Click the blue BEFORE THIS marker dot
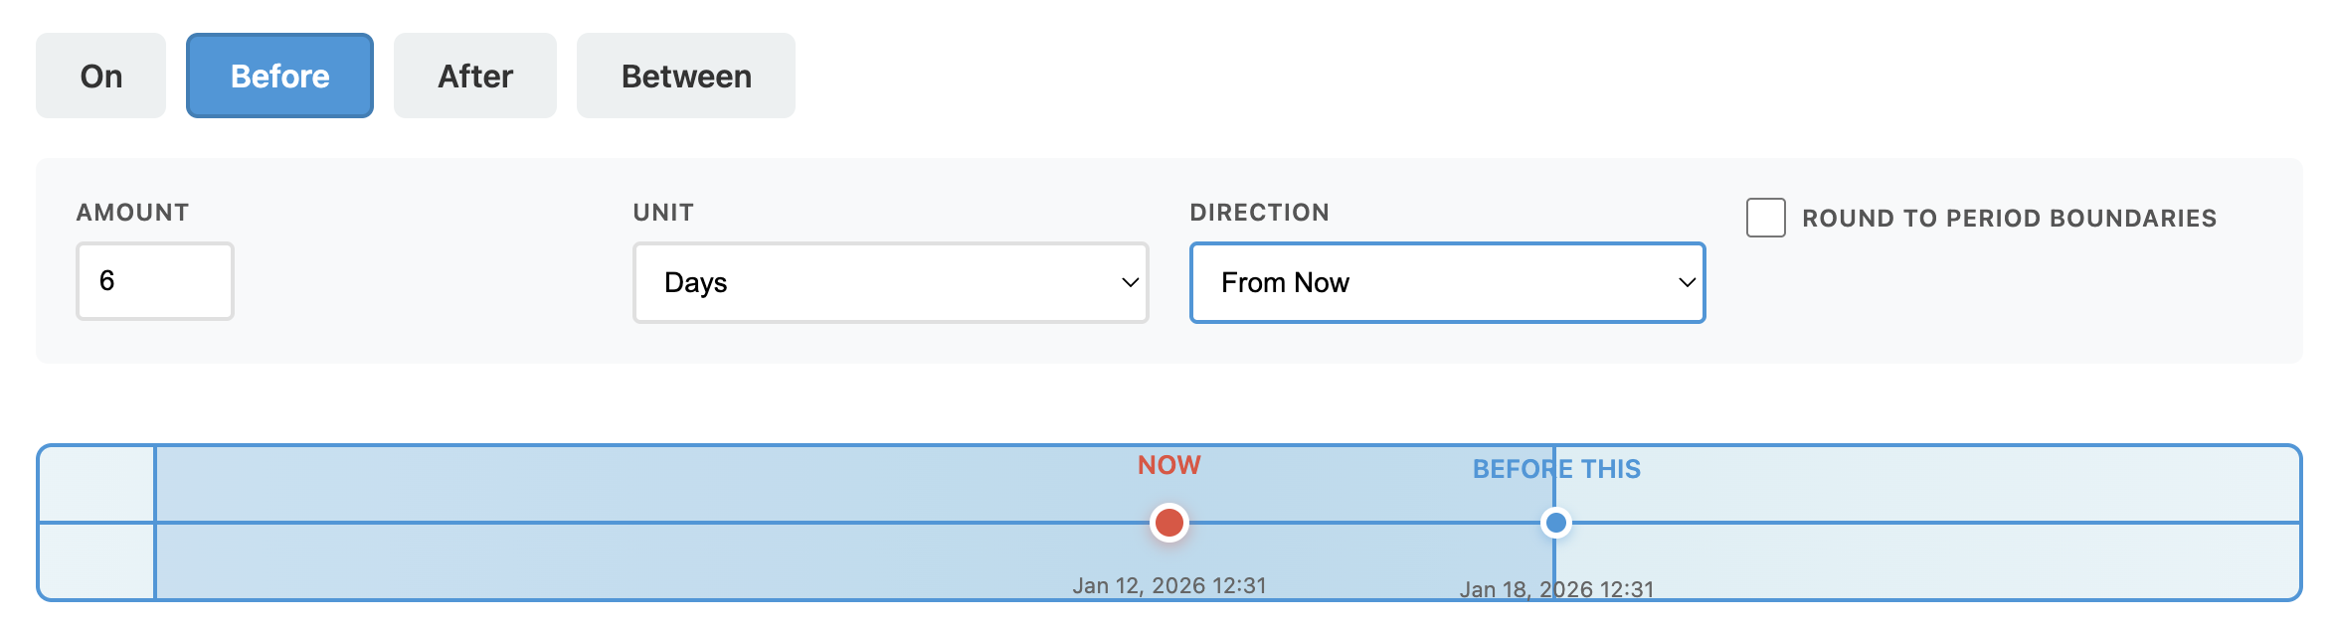The image size is (2331, 626). 1556,522
